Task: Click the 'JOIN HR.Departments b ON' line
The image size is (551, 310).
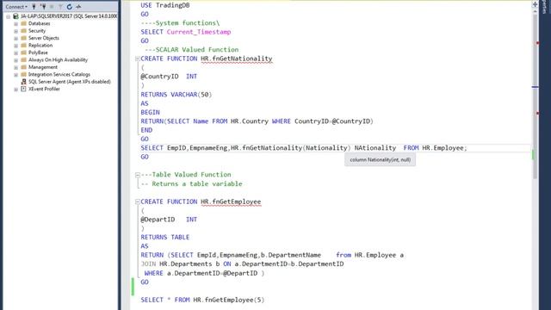Action: click(242, 264)
